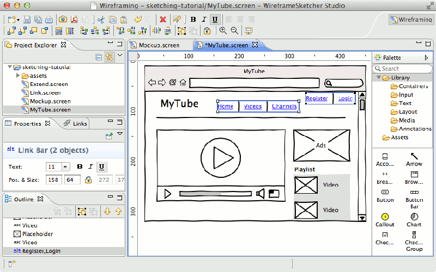Click the X position field showing 158
436x272 pixels.
click(53, 180)
